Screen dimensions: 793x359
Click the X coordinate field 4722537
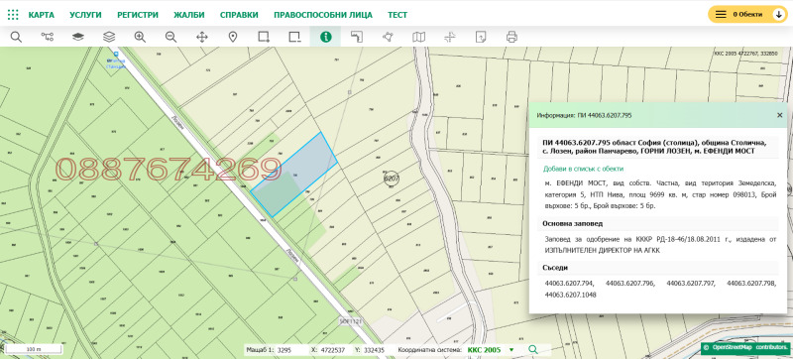pos(333,350)
